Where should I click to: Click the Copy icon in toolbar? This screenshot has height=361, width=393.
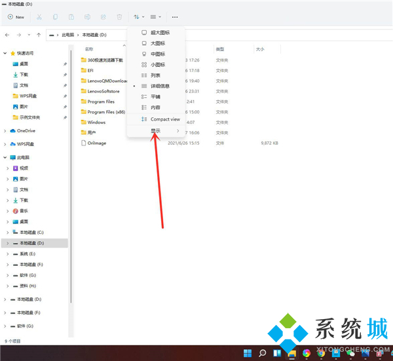[55, 17]
